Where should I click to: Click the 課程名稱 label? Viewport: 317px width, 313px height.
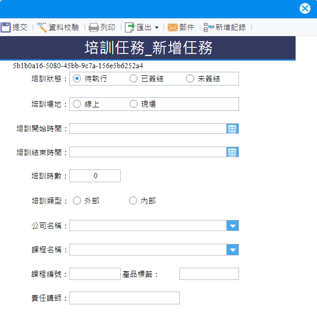pos(49,250)
